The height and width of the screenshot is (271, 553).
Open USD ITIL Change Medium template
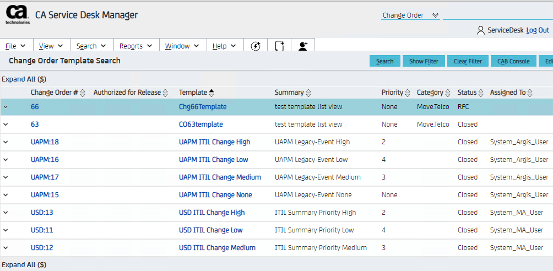[217, 248]
